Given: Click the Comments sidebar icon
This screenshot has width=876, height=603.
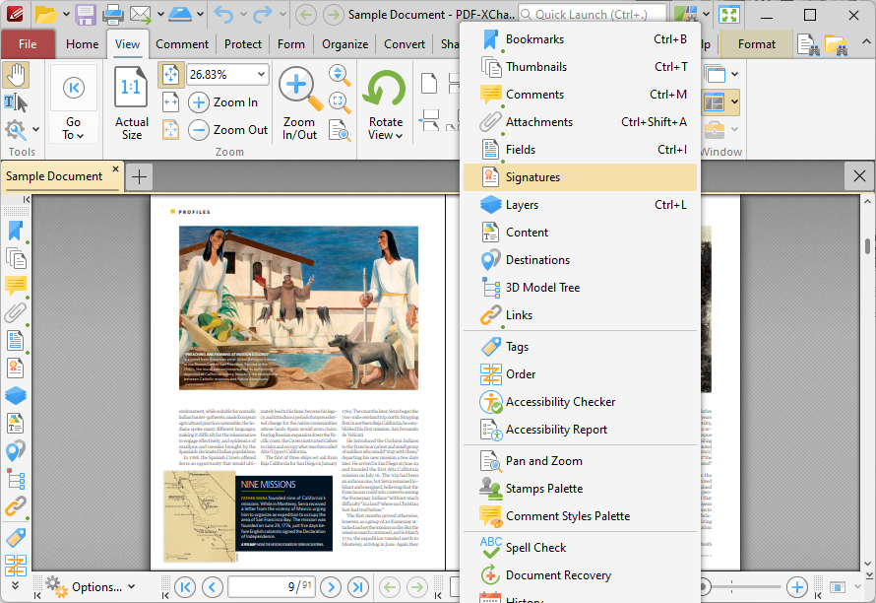Looking at the screenshot, I should 16,286.
